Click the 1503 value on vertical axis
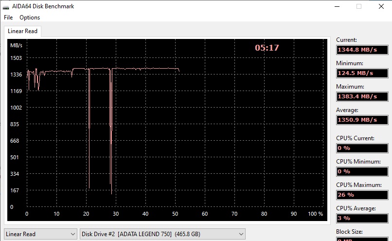This screenshot has height=241, width=392. tap(16, 58)
